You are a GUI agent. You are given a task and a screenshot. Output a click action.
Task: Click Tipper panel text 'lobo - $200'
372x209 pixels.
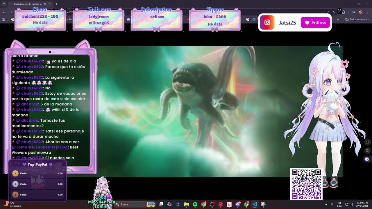[215, 17]
